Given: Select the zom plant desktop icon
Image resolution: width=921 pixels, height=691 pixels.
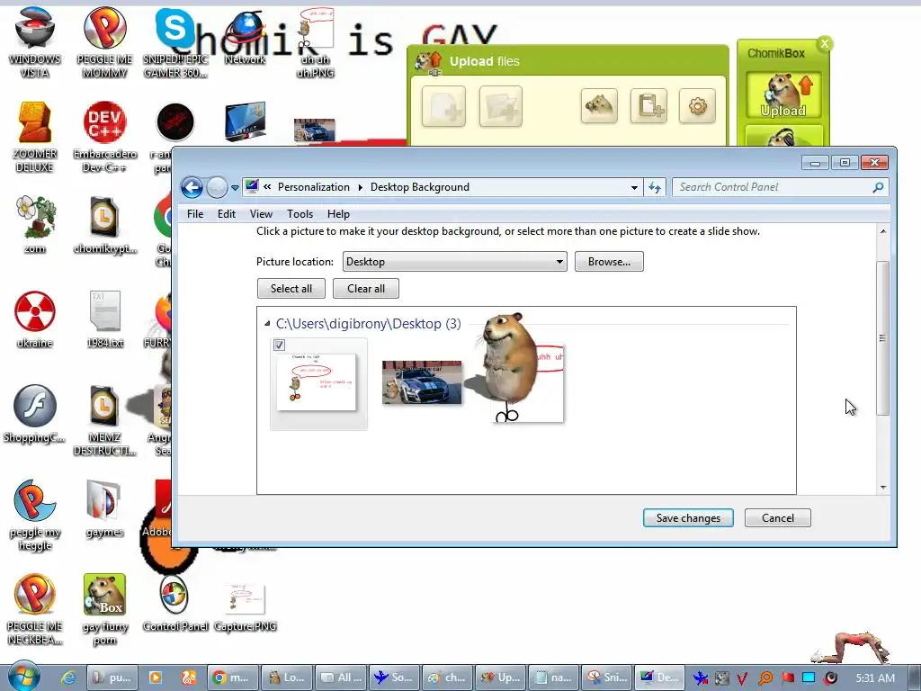Looking at the screenshot, I should click(x=35, y=224).
